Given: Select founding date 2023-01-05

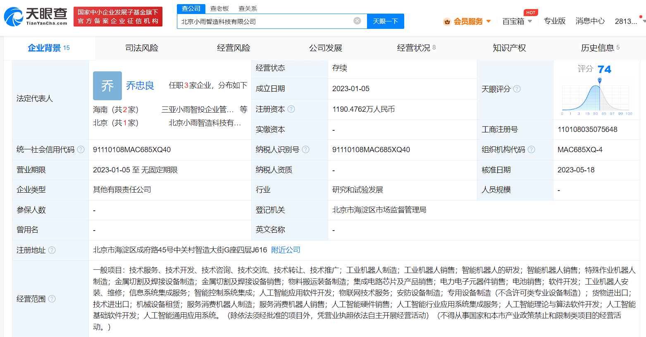Looking at the screenshot, I should (351, 89).
